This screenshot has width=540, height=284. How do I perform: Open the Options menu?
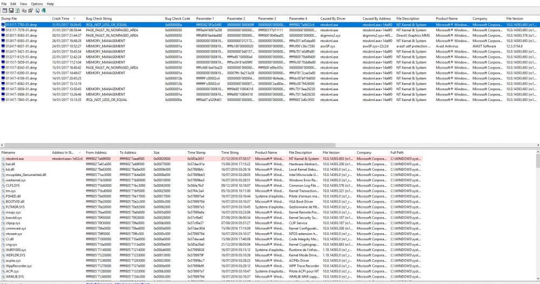[37, 3]
